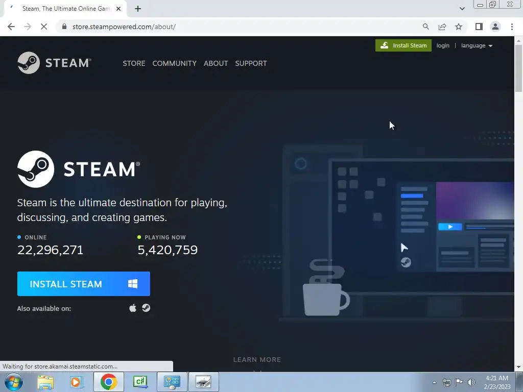Close the Steam browser tab
This screenshot has height=392, width=523.
point(118,9)
